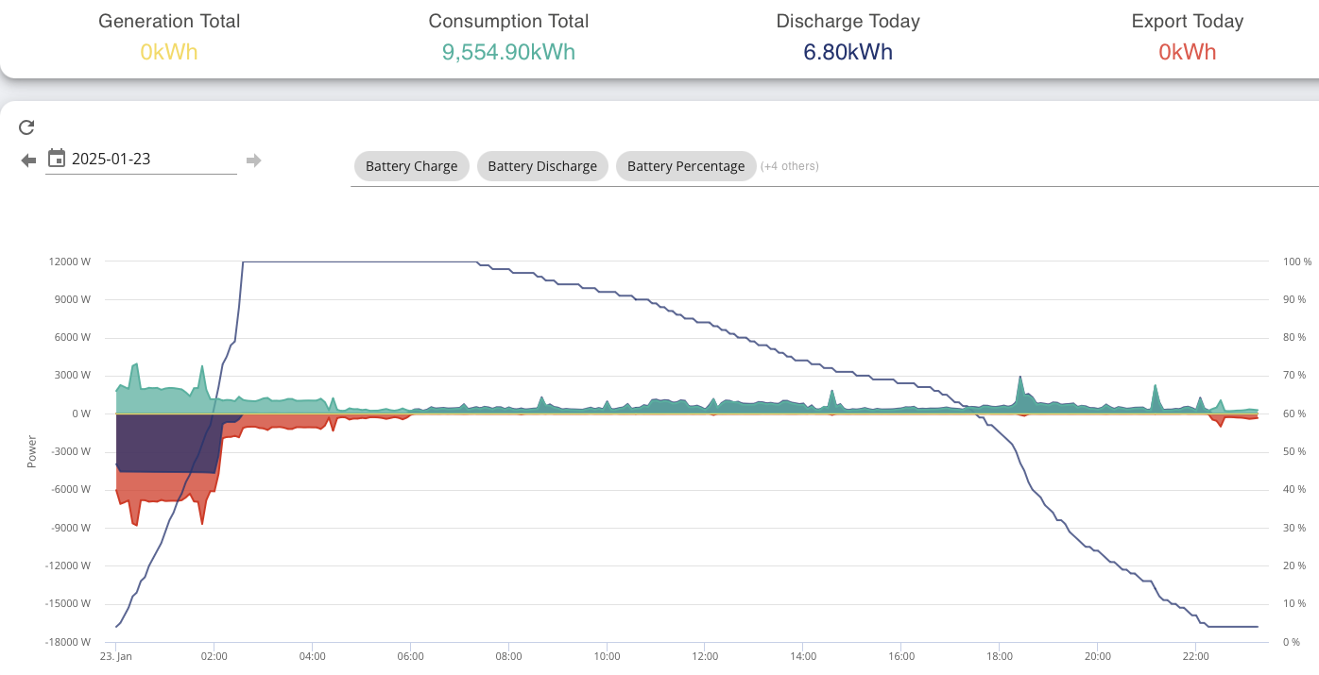Open the series selector field area
This screenshot has height=675, width=1319.
tap(834, 166)
